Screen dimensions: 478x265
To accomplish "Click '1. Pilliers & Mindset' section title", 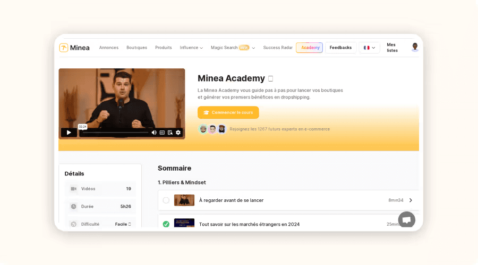I will click(182, 182).
